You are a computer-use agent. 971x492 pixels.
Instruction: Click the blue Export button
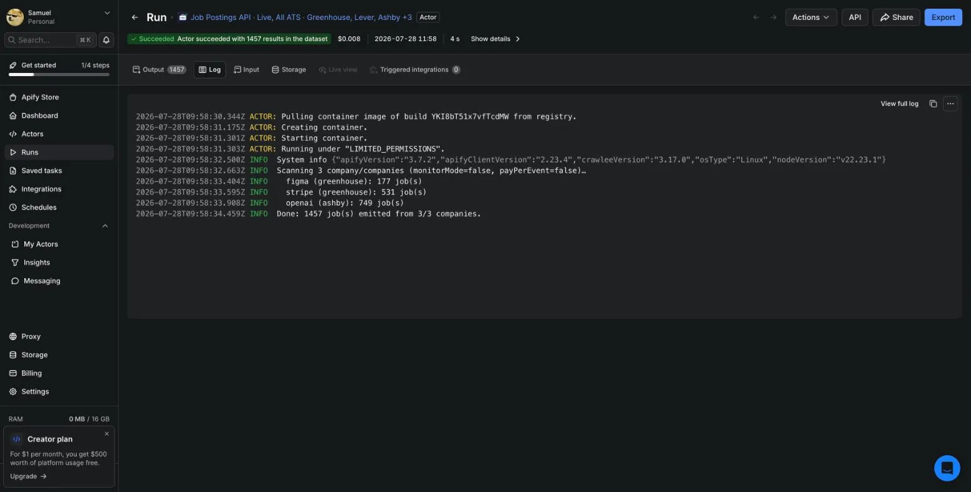point(943,17)
